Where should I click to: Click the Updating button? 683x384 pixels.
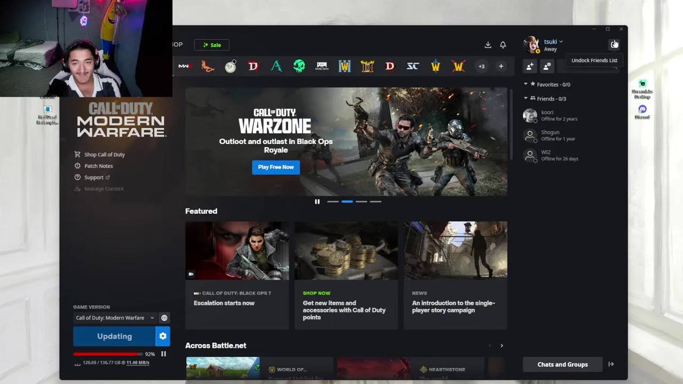click(115, 336)
